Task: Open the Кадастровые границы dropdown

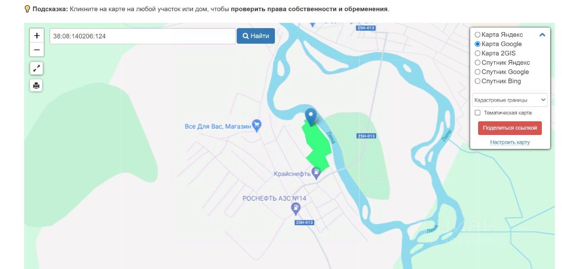Action: pos(510,100)
